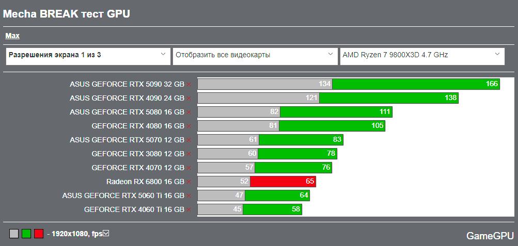Click the 47 minimum fps gray bar
This screenshot has height=246, width=518.
pyautogui.click(x=222, y=195)
